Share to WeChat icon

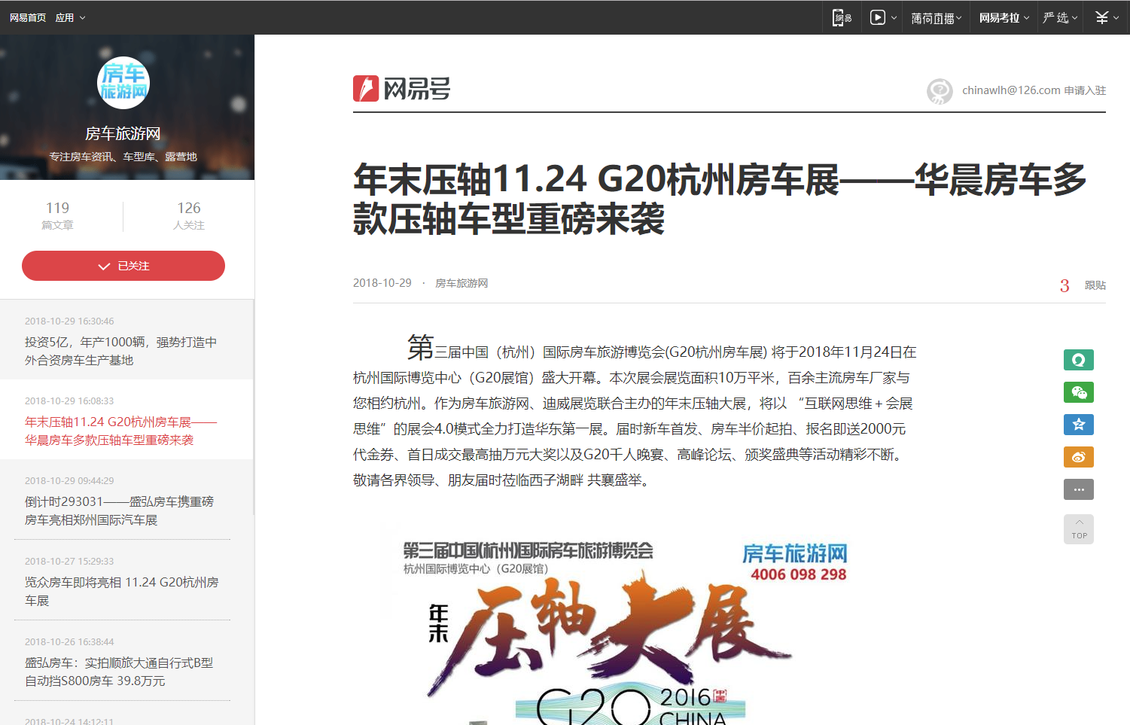tap(1079, 392)
